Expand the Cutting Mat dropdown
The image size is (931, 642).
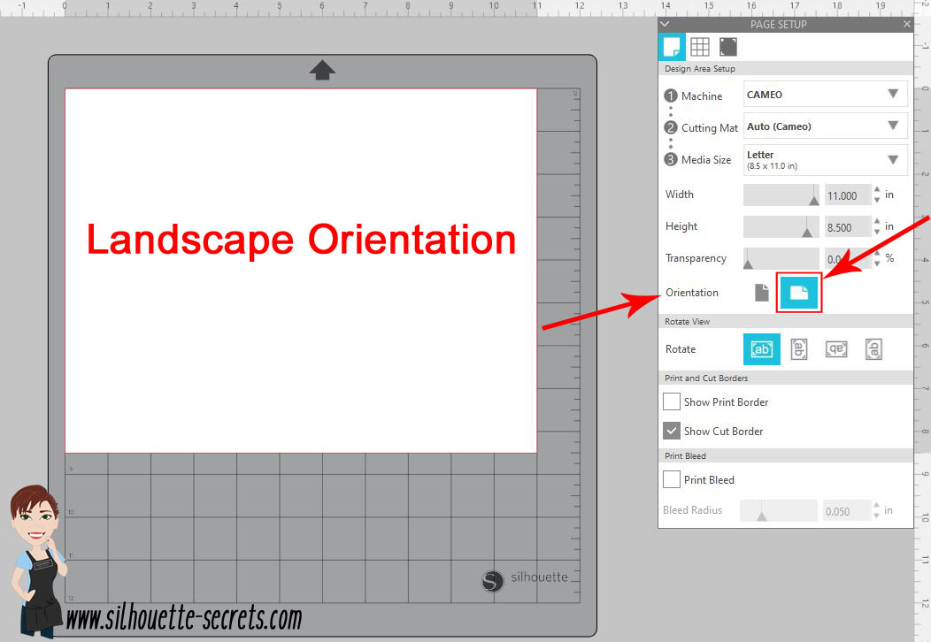pos(825,126)
